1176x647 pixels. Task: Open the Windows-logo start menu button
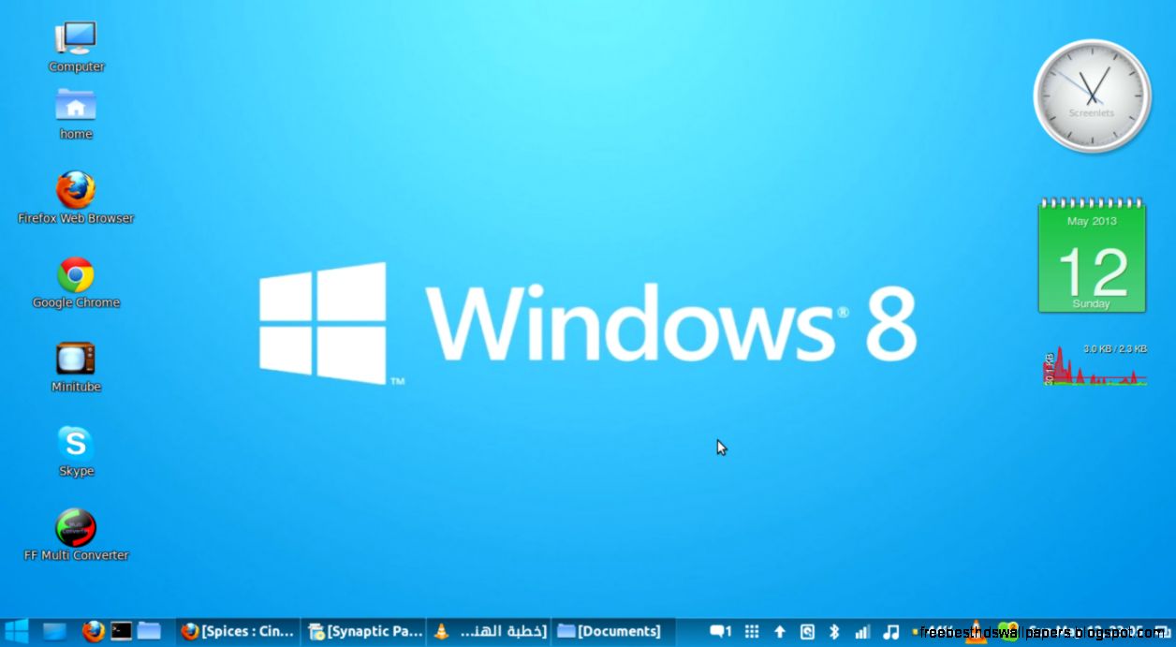click(x=16, y=631)
